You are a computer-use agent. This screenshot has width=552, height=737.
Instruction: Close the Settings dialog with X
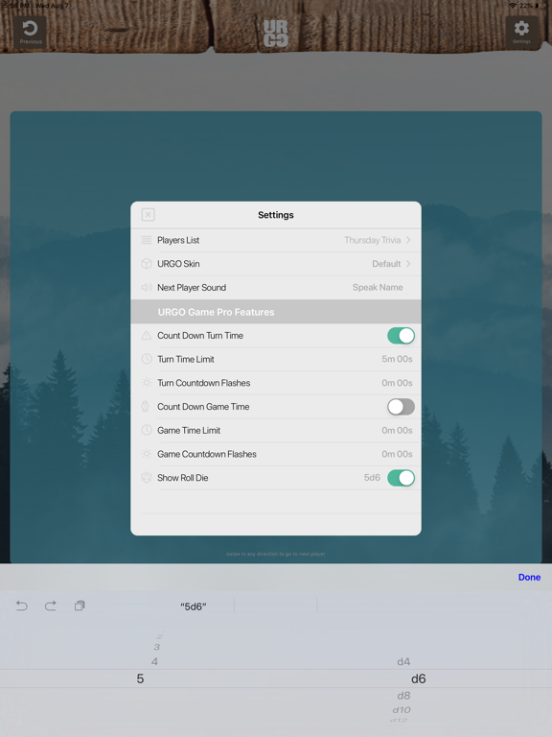point(148,215)
